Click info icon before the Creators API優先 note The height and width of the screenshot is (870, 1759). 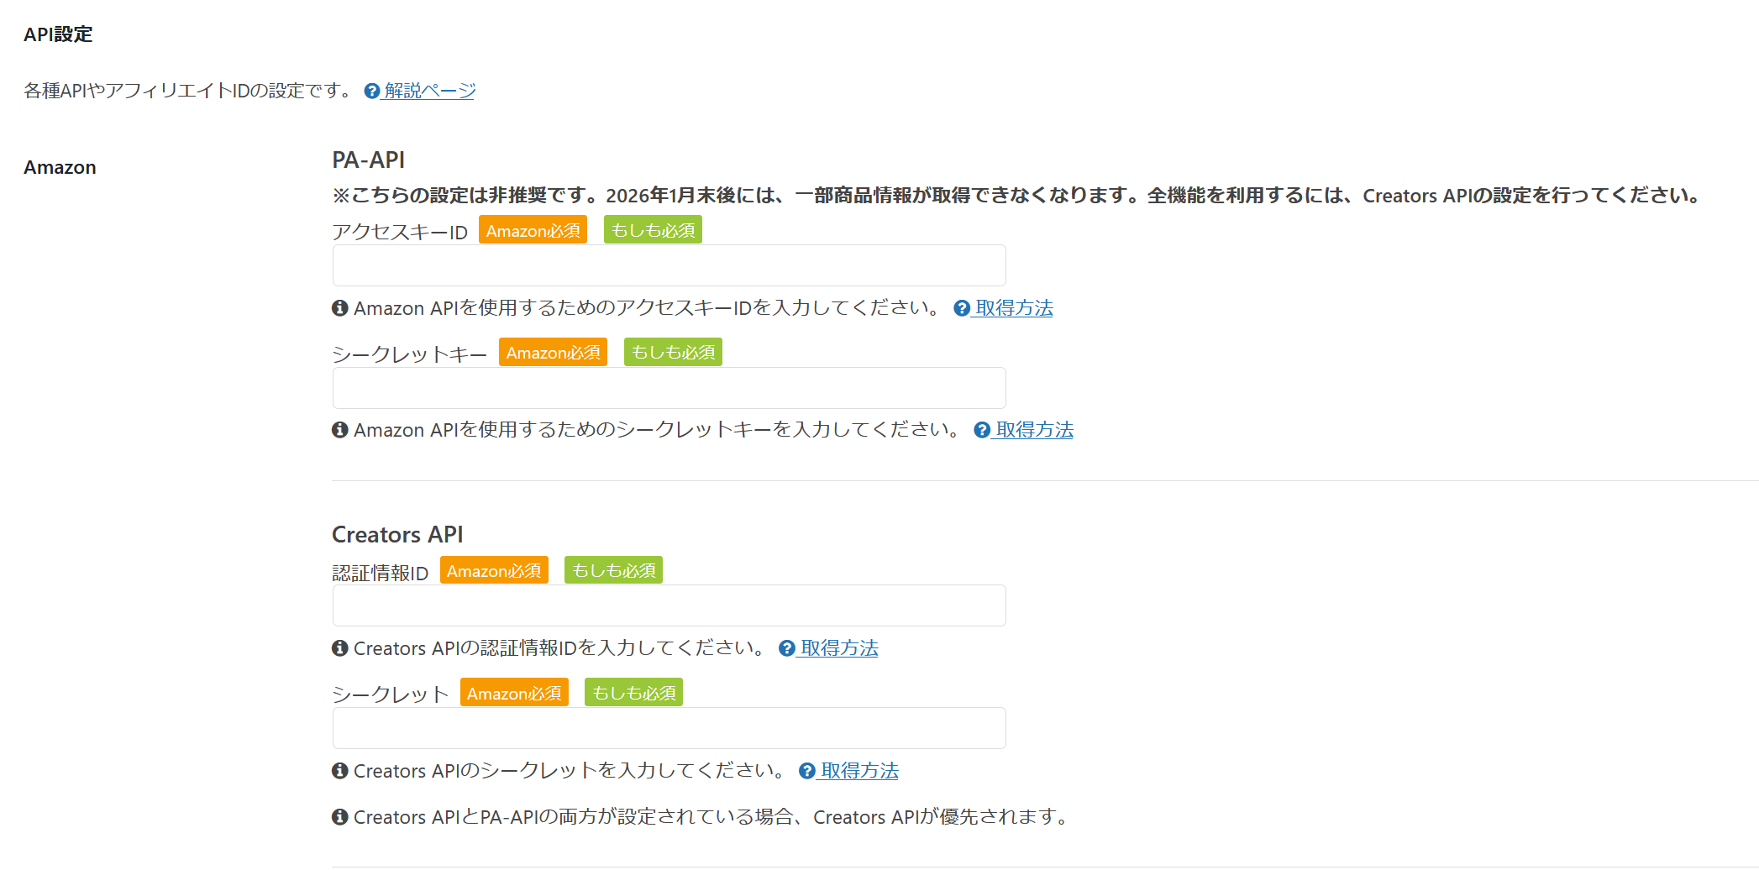click(x=340, y=817)
